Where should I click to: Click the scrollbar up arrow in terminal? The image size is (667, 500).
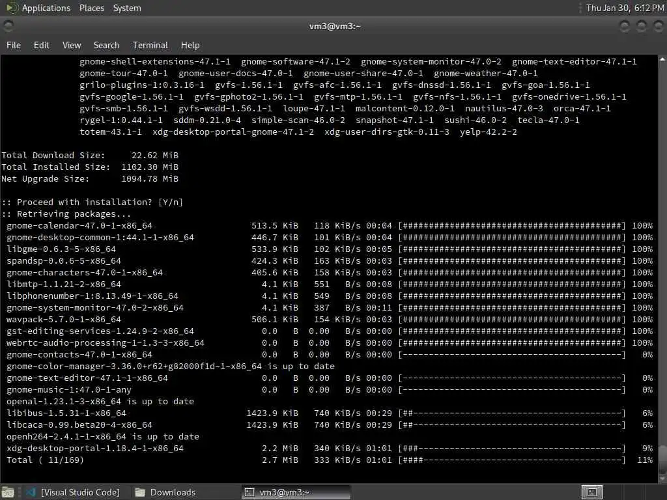(662, 59)
